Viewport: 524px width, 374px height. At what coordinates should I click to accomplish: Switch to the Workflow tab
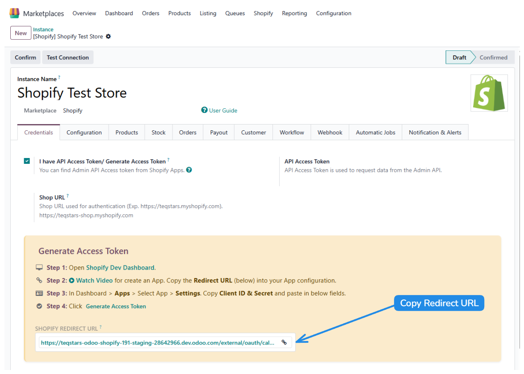coord(292,133)
